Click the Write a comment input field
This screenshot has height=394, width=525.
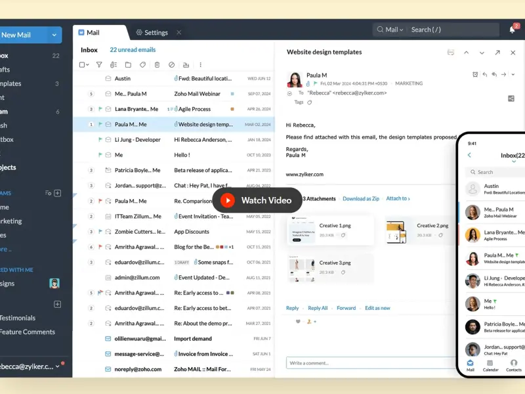[x=371, y=363]
